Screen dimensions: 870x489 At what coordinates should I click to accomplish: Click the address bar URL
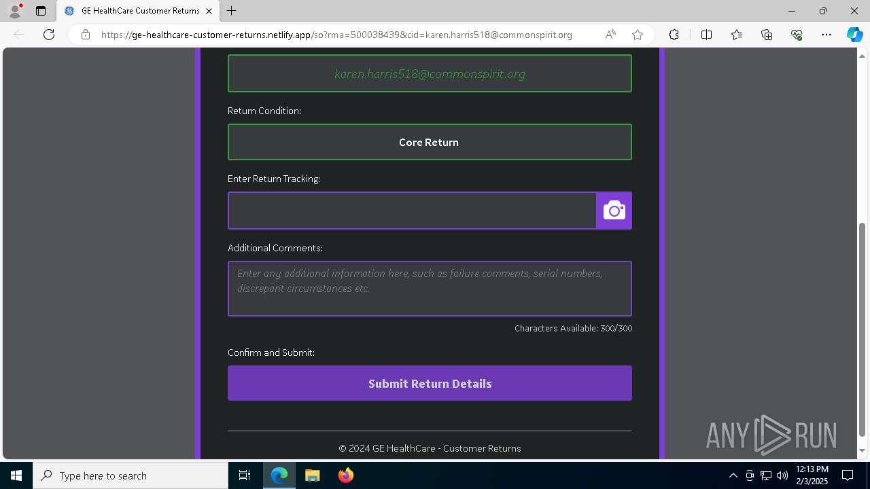pyautogui.click(x=336, y=35)
